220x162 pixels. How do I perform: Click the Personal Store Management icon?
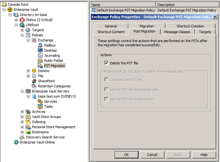(x=28, y=127)
